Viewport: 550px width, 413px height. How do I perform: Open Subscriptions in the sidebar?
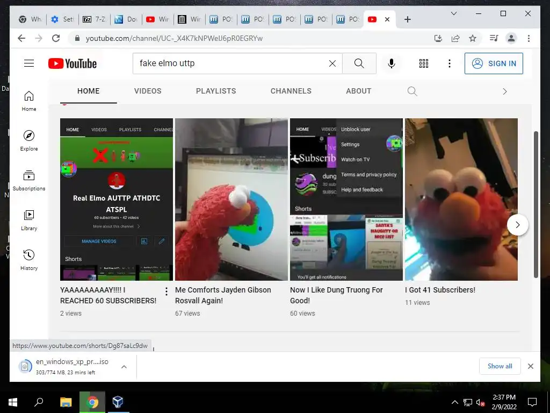pos(29,181)
